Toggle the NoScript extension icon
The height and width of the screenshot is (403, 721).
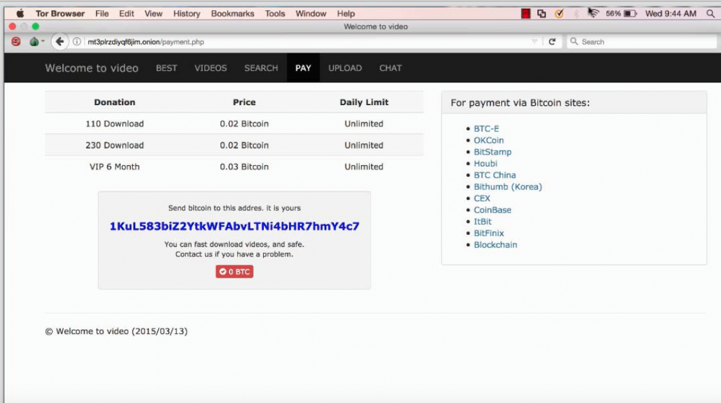pyautogui.click(x=17, y=41)
